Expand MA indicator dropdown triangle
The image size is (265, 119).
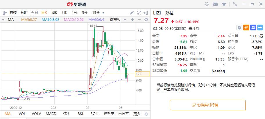coord(3,20)
